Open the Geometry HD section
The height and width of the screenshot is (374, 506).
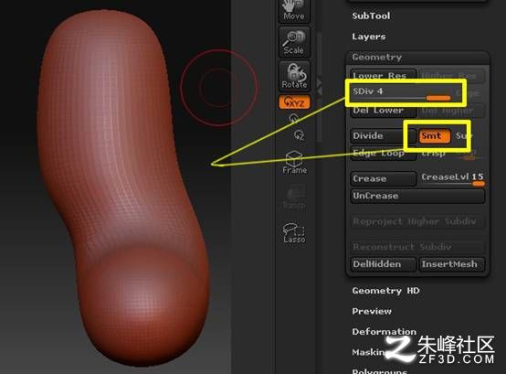[385, 291]
